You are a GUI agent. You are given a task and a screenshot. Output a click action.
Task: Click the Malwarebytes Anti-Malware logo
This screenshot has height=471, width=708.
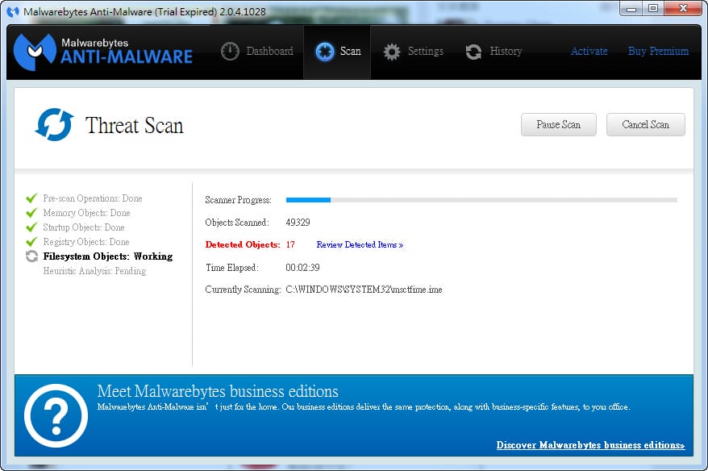[103, 51]
